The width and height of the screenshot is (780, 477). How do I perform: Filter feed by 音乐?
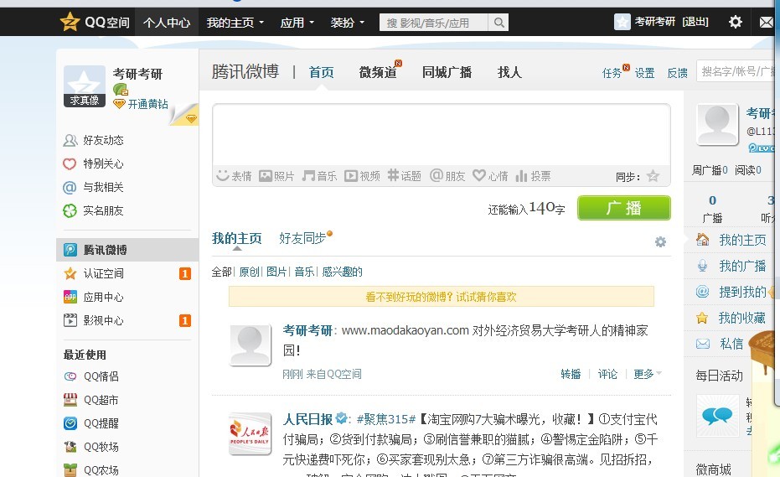pos(304,272)
